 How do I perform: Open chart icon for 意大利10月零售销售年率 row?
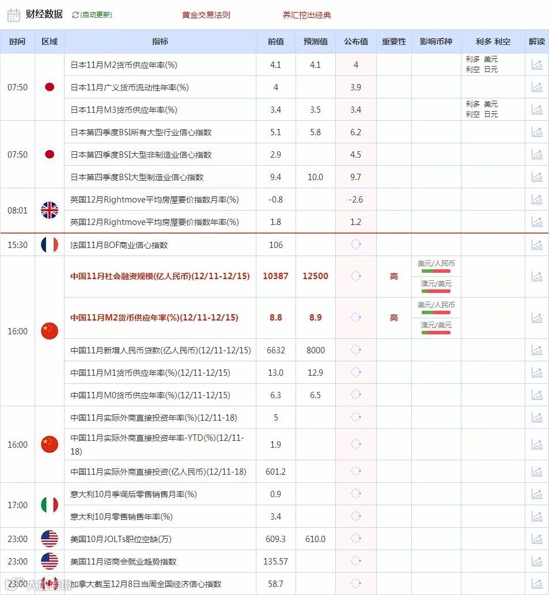(536, 516)
